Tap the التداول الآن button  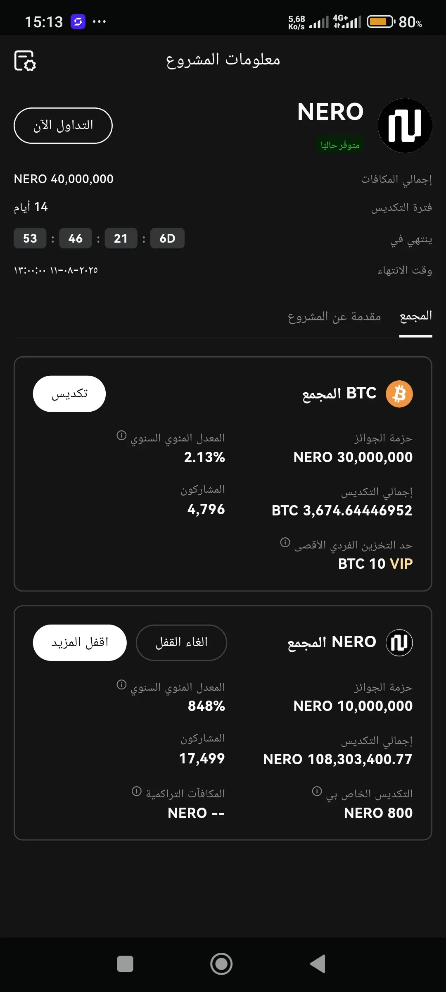[x=63, y=126]
